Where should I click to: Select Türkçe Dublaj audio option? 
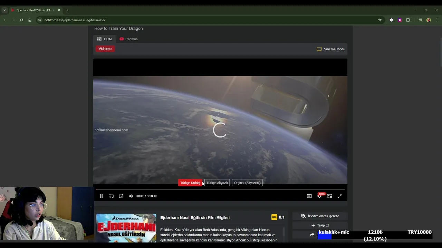190,183
